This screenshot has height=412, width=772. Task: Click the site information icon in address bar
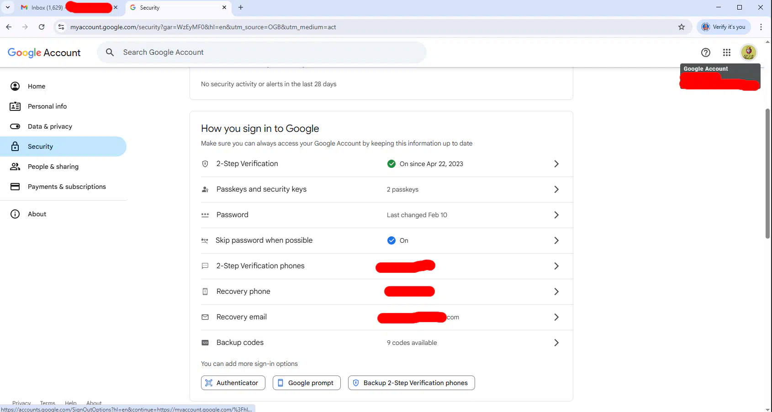pyautogui.click(x=61, y=27)
